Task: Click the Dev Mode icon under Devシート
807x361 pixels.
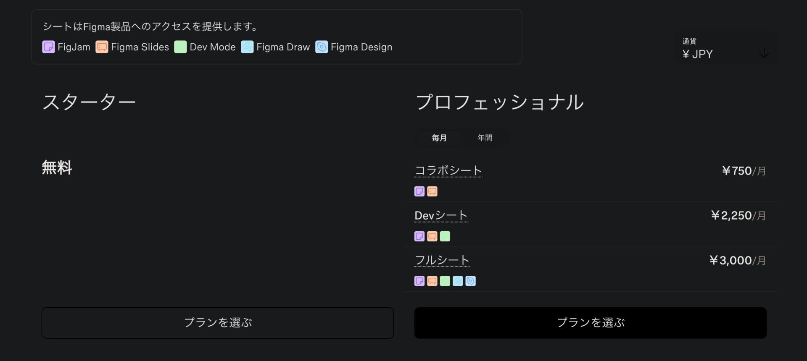Action: click(445, 236)
